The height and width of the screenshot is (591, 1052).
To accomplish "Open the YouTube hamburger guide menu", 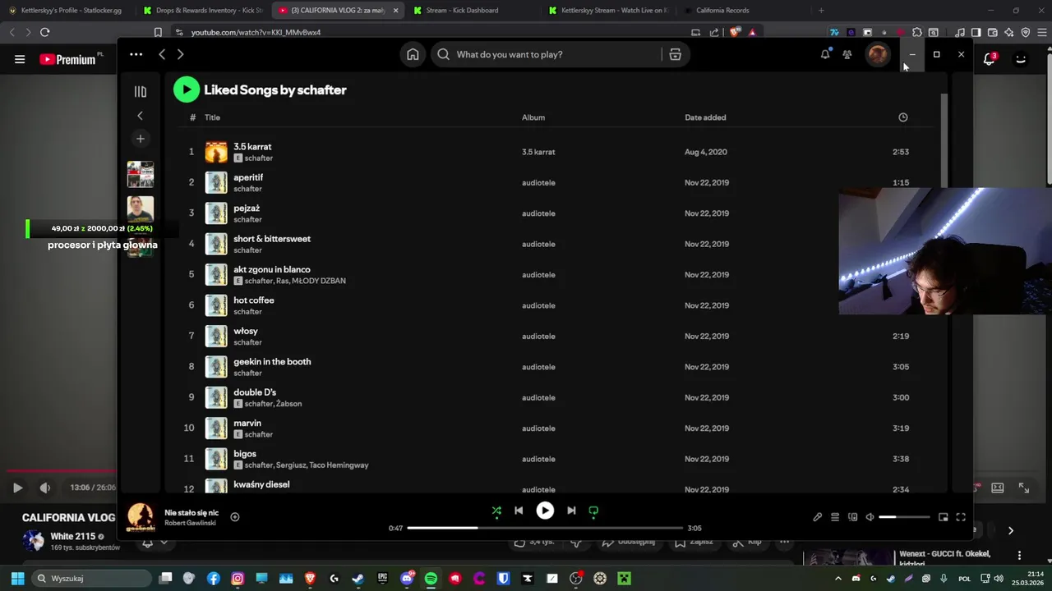I will click(20, 59).
